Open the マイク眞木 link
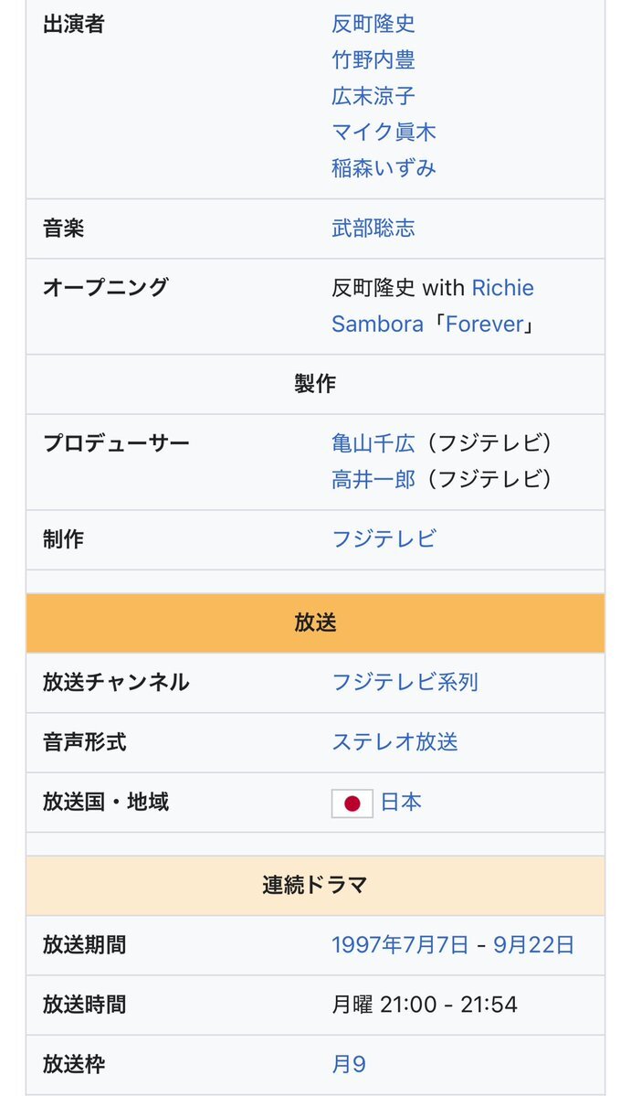 (x=384, y=133)
